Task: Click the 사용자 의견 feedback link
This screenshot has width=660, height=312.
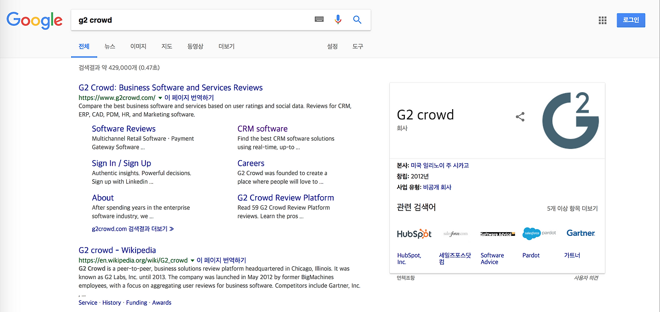Action: [x=586, y=278]
